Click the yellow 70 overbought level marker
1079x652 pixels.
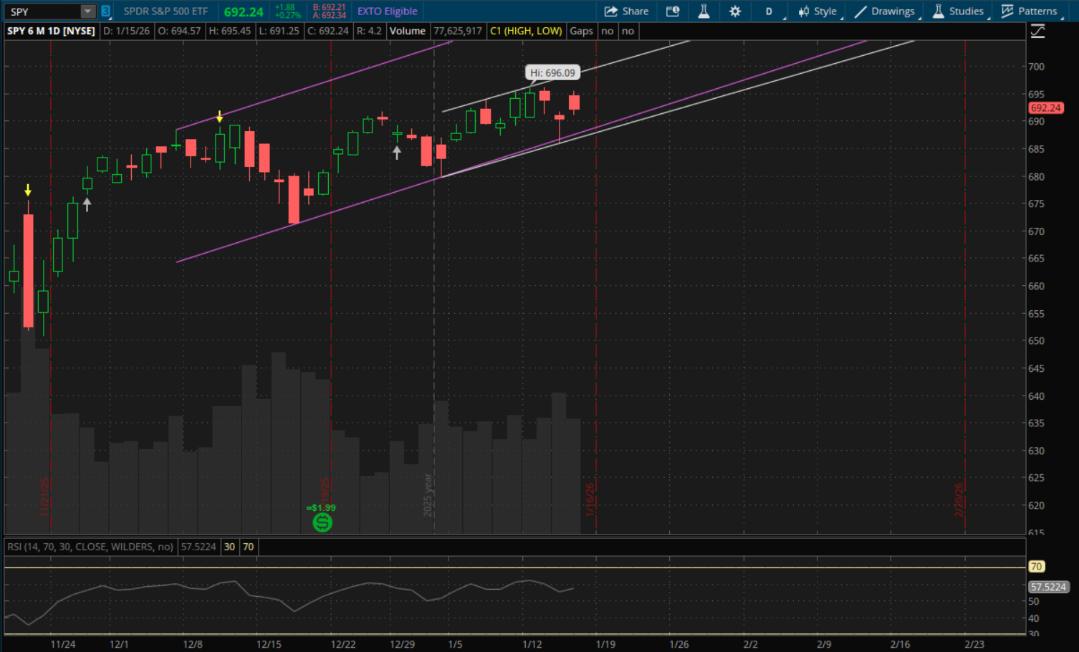tap(1036, 567)
